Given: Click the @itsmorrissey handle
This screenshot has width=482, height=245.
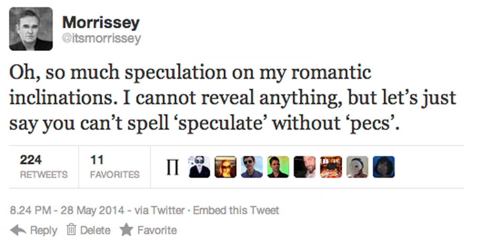Looking at the screenshot, I should [101, 39].
